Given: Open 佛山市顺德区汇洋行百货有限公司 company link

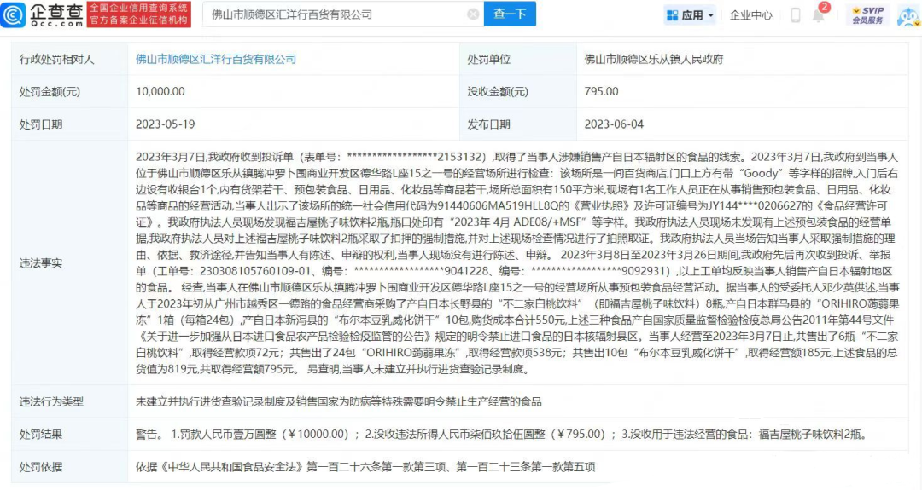Looking at the screenshot, I should [216, 60].
